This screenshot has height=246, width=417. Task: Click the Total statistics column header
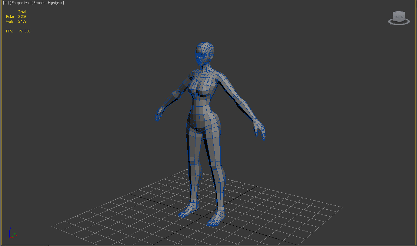pyautogui.click(x=22, y=12)
